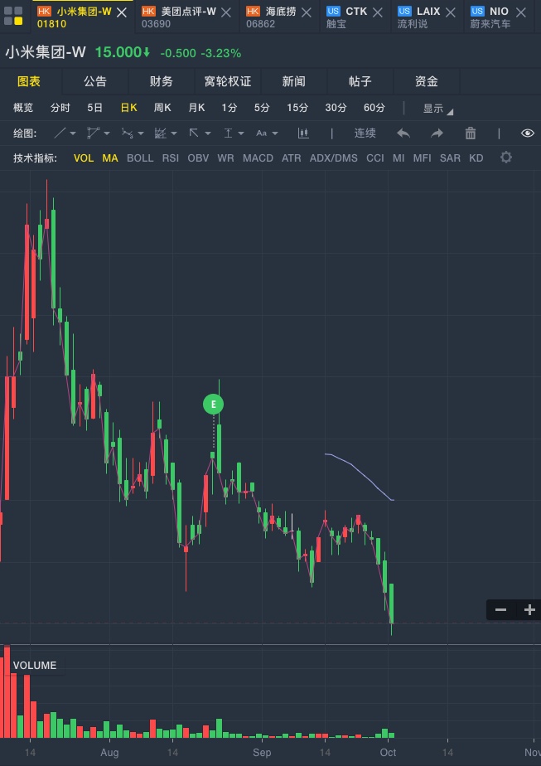
Task: Delete drawings with trash icon
Action: click(471, 133)
